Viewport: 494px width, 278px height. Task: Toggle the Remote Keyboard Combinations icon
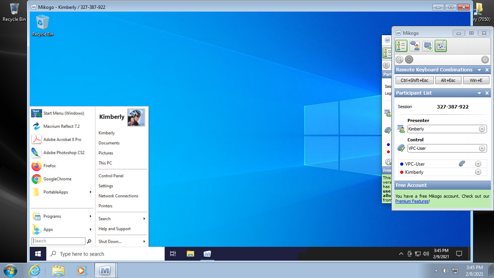click(x=441, y=46)
